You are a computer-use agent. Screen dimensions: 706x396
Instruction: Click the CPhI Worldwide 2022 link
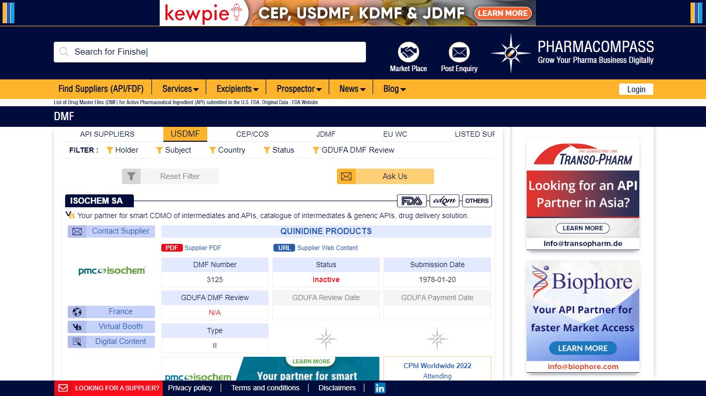pyautogui.click(x=437, y=366)
